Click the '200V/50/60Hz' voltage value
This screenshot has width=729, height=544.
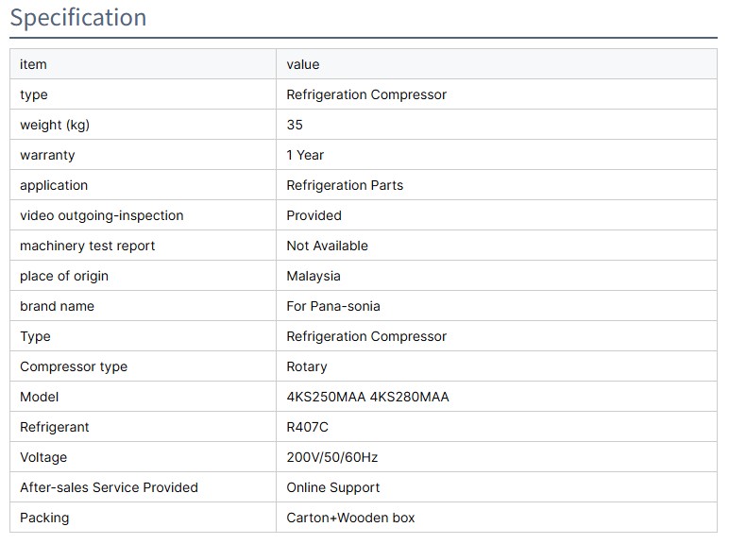coord(331,457)
